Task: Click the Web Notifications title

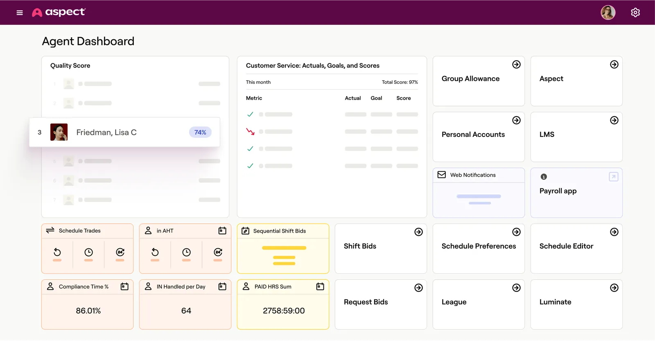Action: click(x=473, y=175)
